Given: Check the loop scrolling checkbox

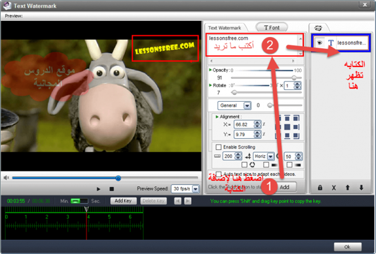Looking at the screenshot, I should [244, 165].
